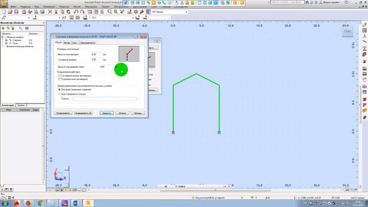Click the Высота конструкции value field
The image size is (368, 207).
(97, 55)
